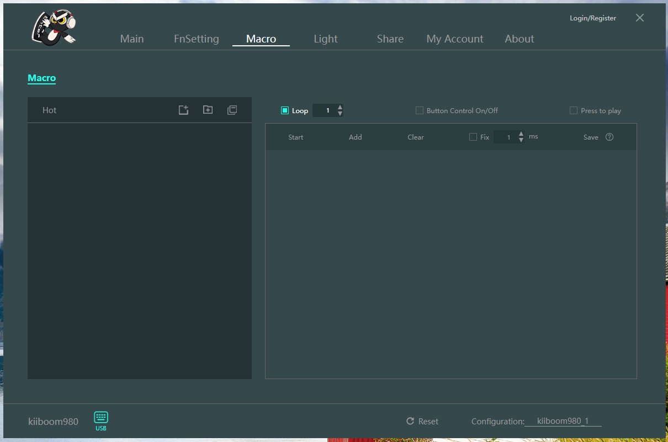
Task: Switch to the Light tab
Action: (x=326, y=39)
